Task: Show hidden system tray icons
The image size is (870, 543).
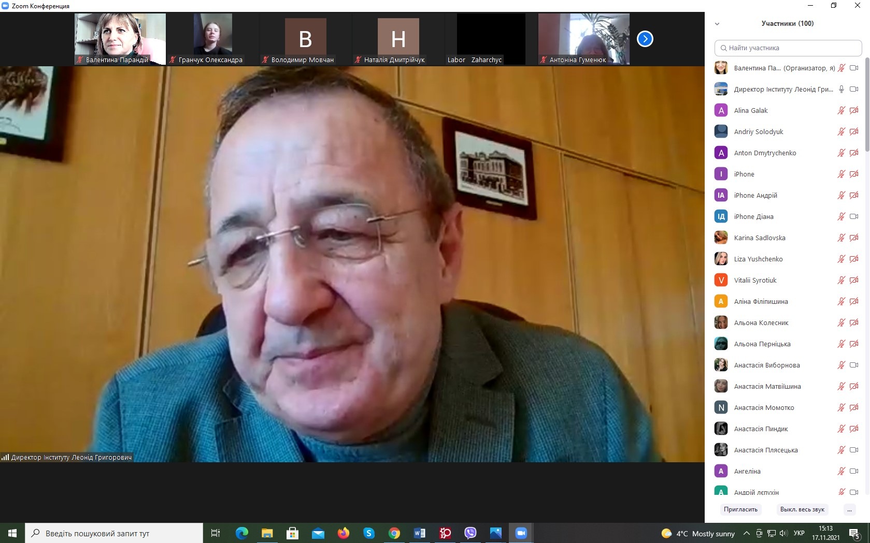Action: [x=746, y=534]
